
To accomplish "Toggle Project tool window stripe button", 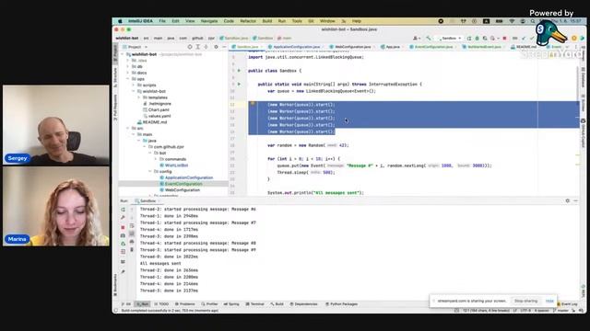I will pos(115,52).
